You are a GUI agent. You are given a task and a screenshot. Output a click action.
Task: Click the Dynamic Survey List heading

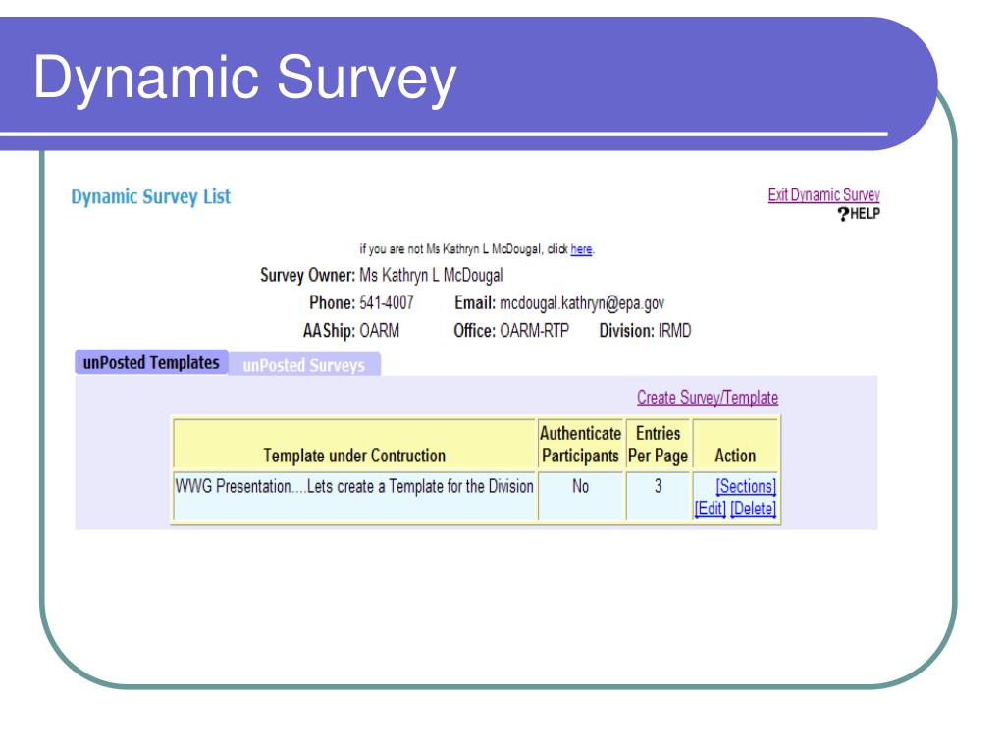pos(150,196)
